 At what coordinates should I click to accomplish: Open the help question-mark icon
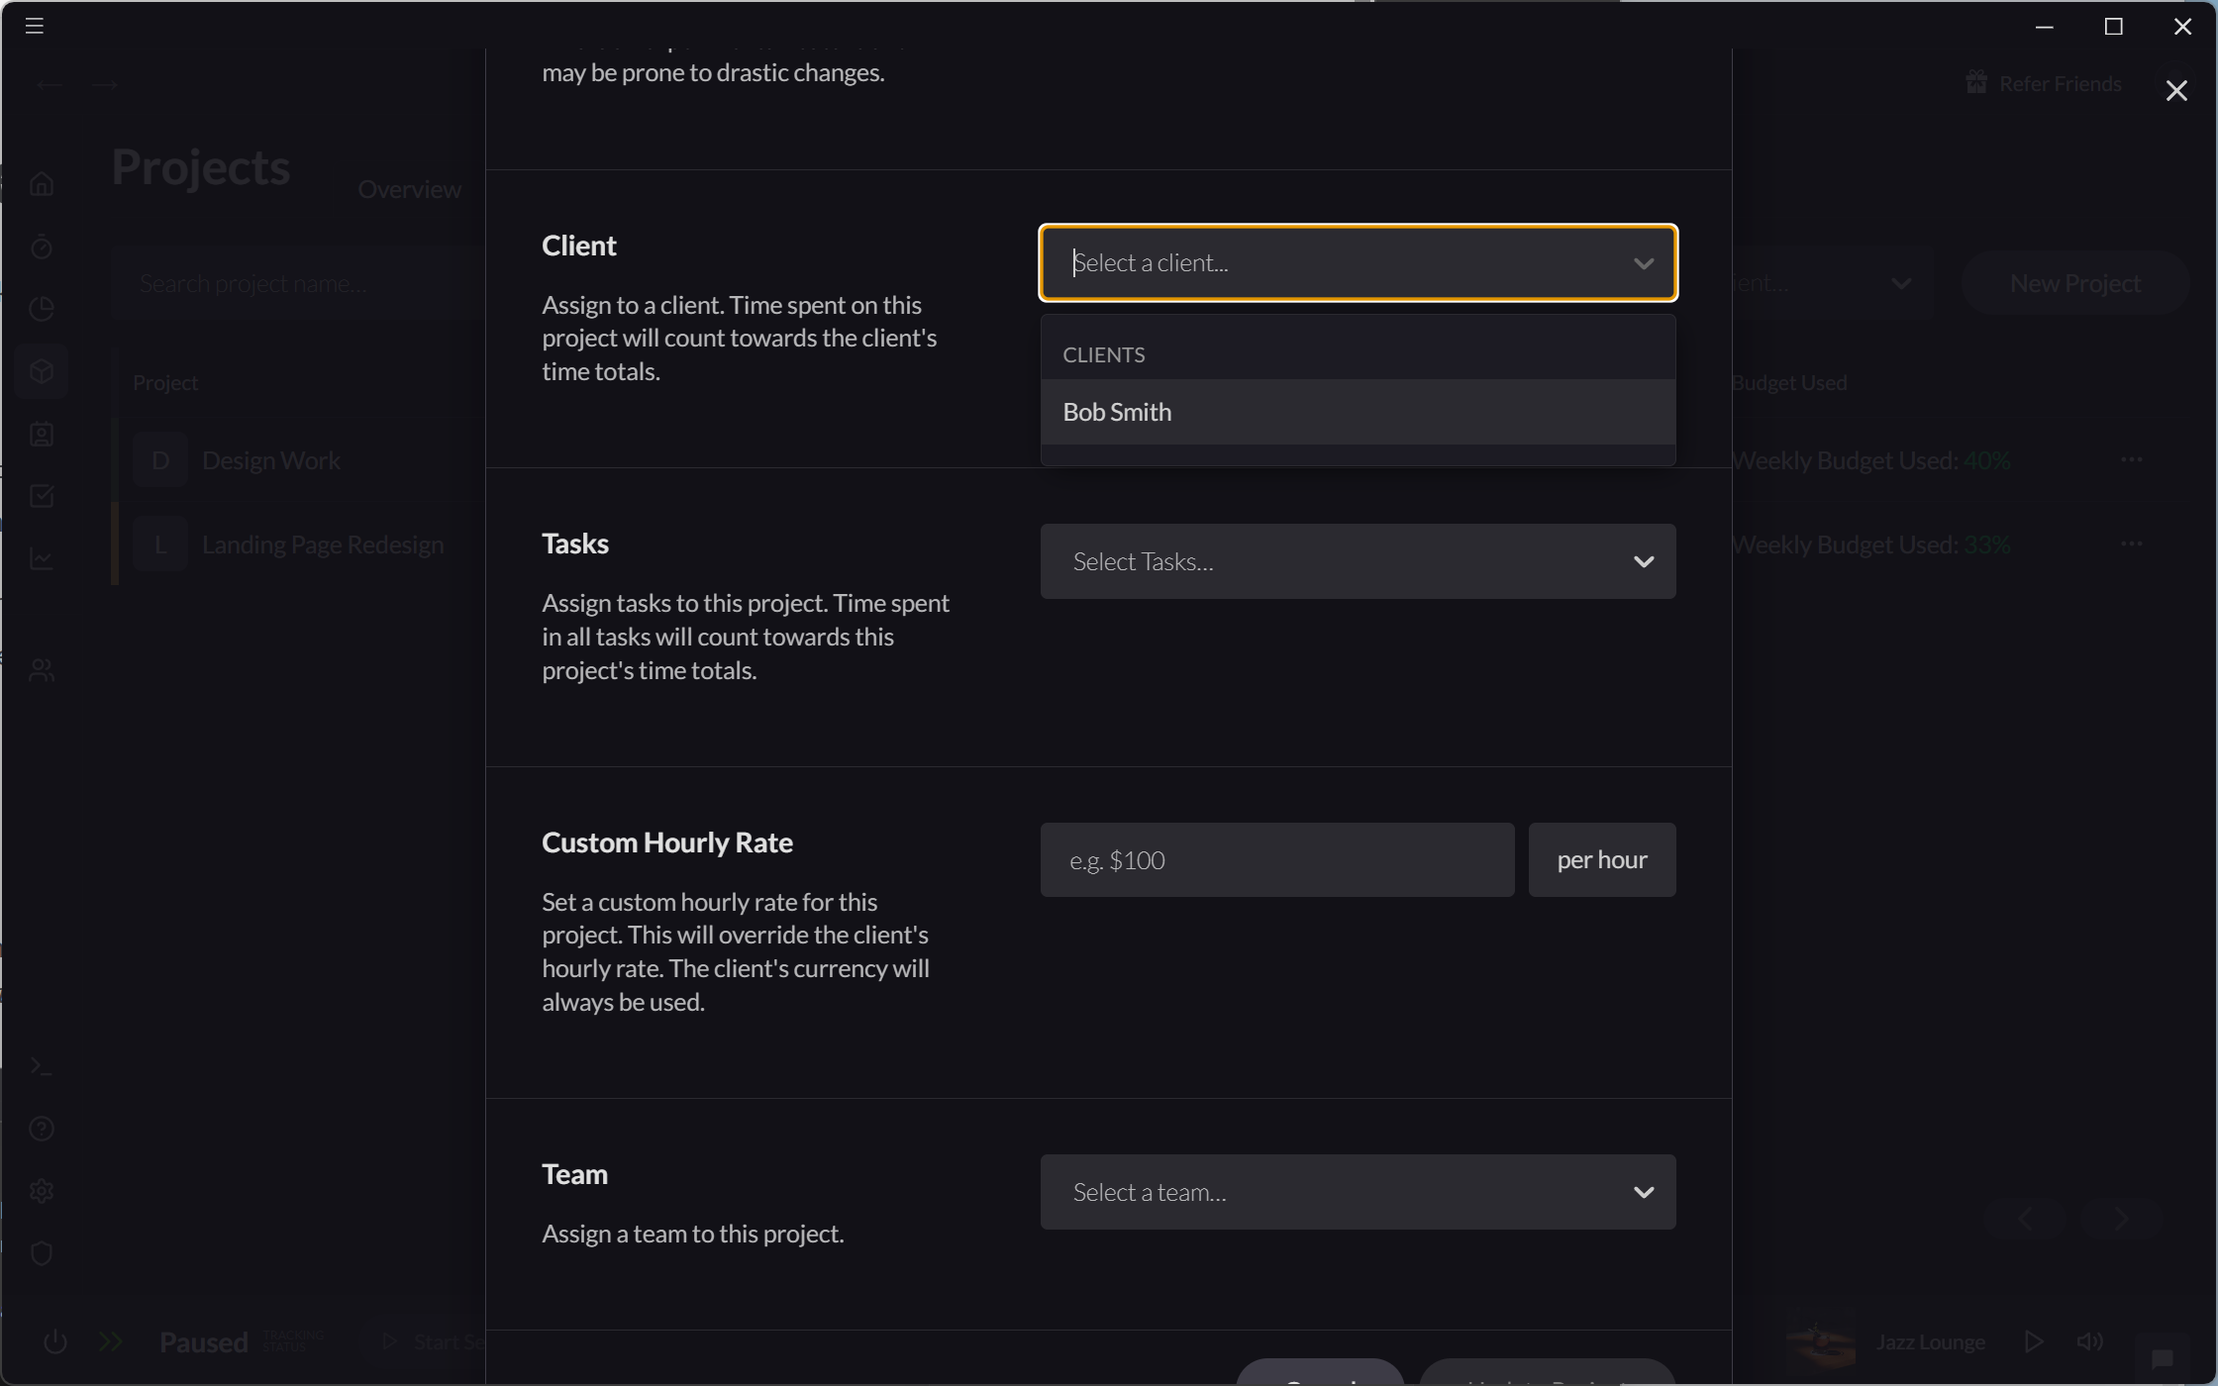pyautogui.click(x=42, y=1129)
